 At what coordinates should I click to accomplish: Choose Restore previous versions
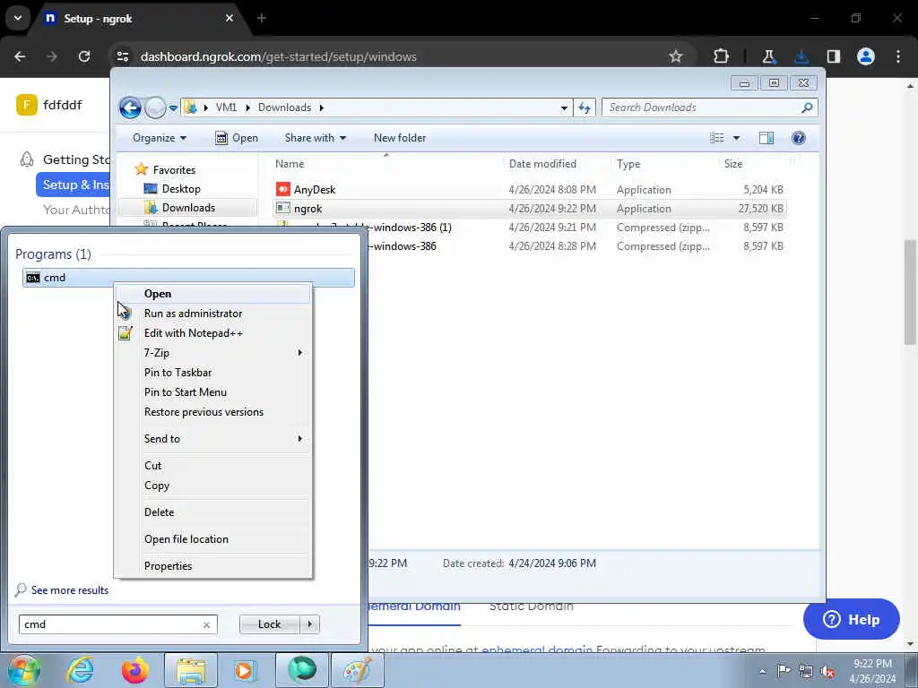click(x=213, y=412)
